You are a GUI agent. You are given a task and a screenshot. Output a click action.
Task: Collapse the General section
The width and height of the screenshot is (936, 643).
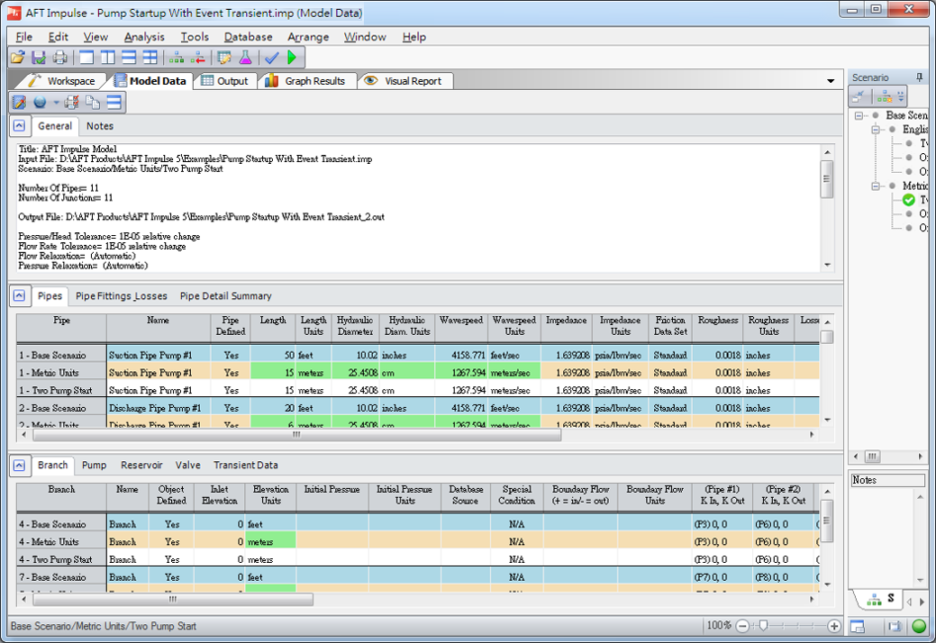pos(19,126)
